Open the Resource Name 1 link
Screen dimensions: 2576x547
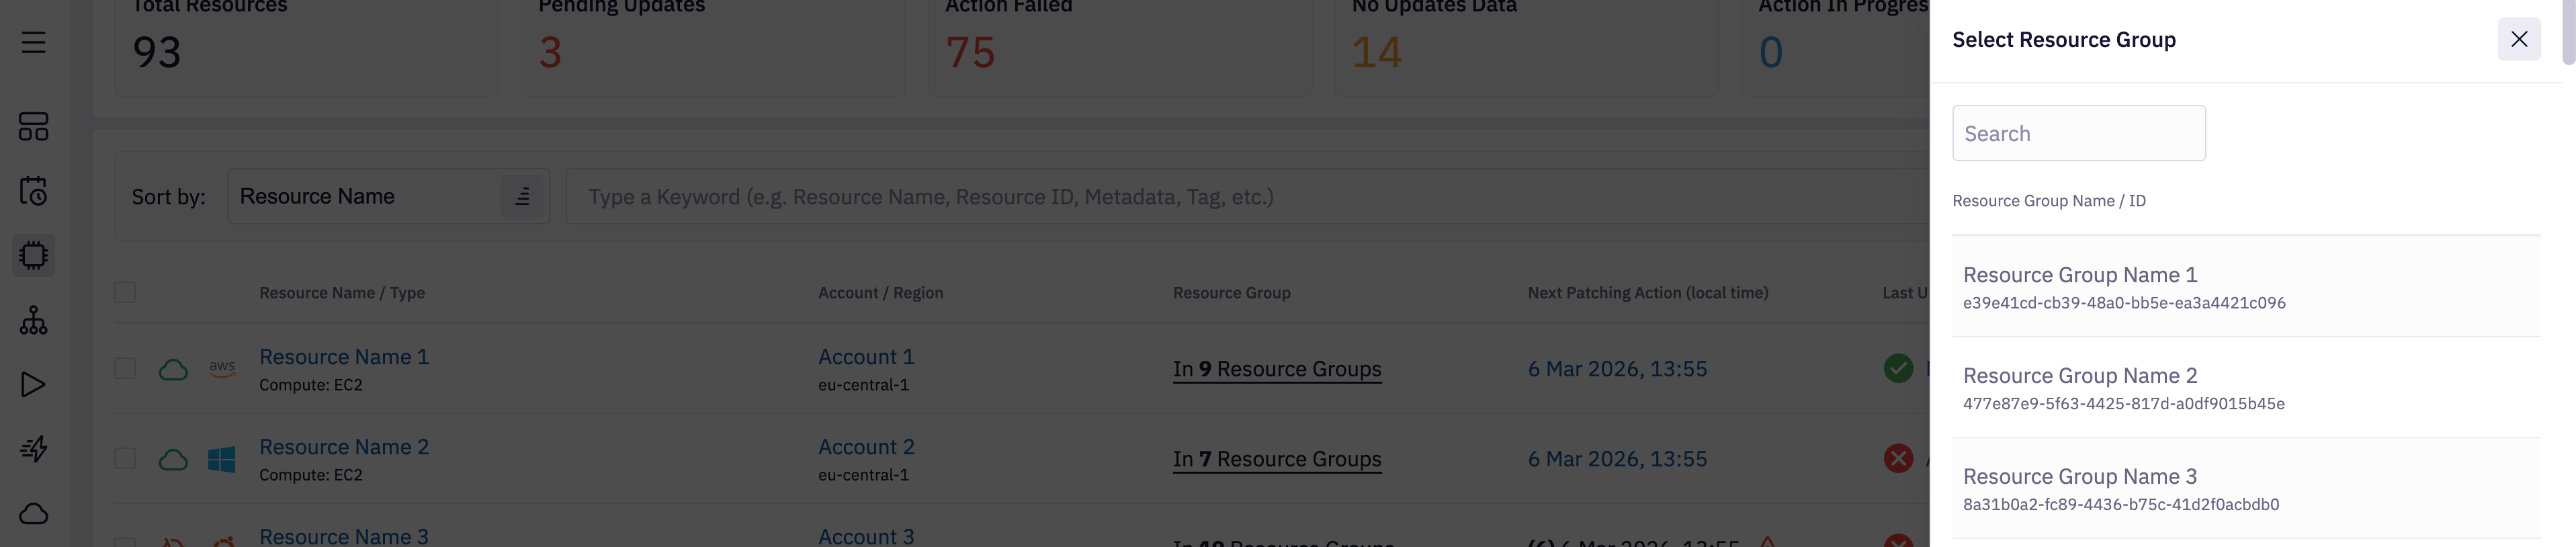(x=344, y=357)
